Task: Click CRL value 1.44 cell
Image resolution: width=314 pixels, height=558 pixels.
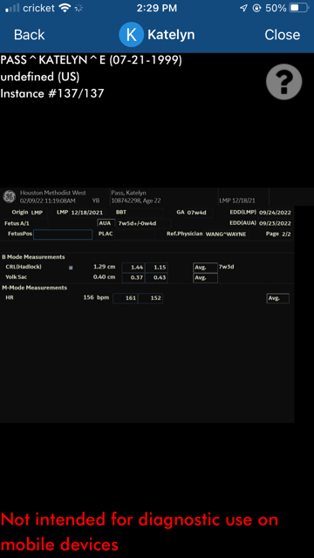Action: point(133,268)
